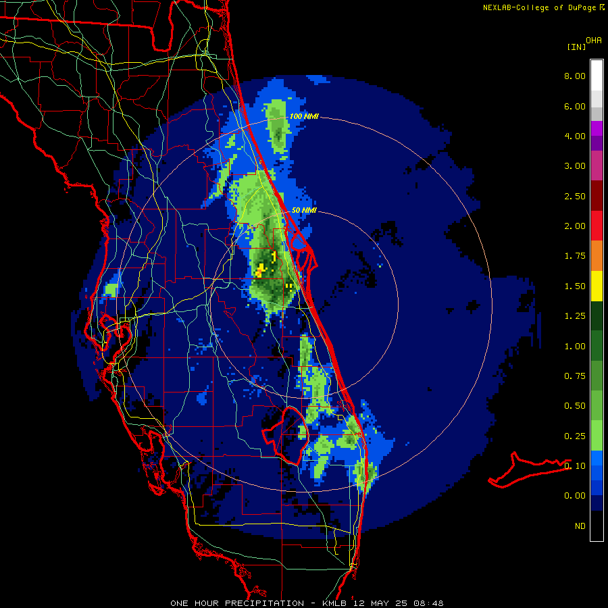608x608 pixels.
Task: Pick the dark red swatch on the scale
Action: 597,196
